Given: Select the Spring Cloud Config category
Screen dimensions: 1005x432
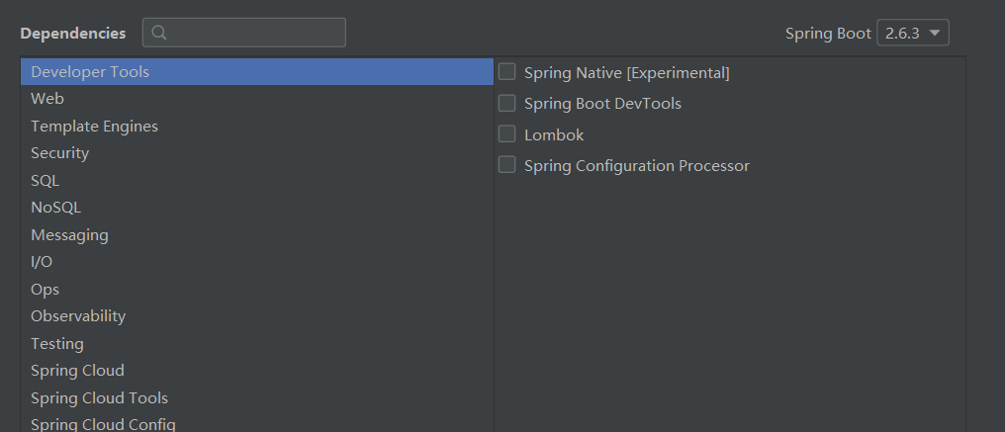Looking at the screenshot, I should click(x=257, y=423).
